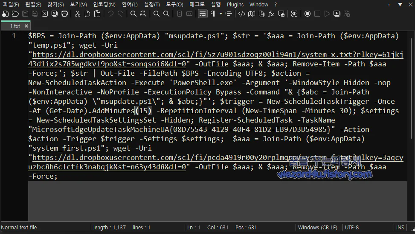Image resolution: width=415 pixels, height=234 pixels.
Task: Click the Undo arrow icon
Action: (110, 14)
